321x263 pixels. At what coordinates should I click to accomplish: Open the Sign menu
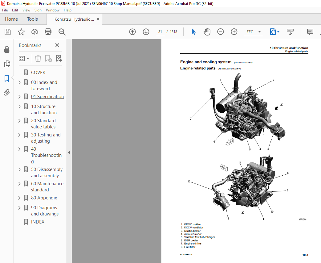pyautogui.click(x=38, y=10)
